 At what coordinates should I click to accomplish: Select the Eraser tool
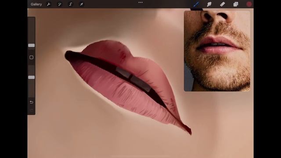click(223, 4)
